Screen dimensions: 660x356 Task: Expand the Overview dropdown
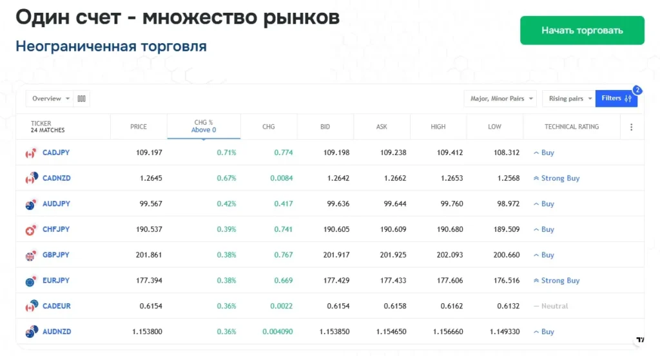click(50, 98)
